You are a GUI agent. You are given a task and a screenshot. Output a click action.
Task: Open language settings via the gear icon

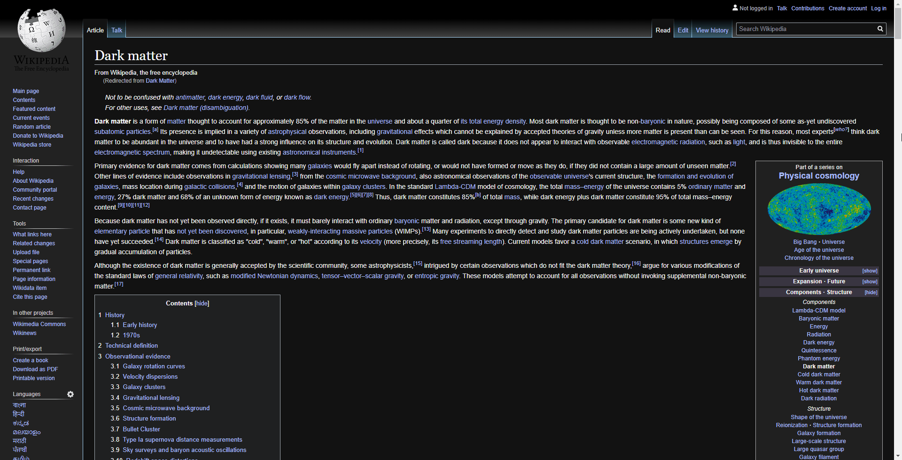coord(70,394)
